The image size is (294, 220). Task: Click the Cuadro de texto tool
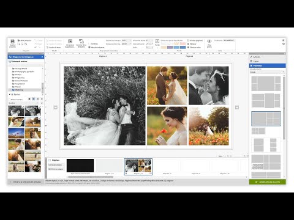coord(54,47)
